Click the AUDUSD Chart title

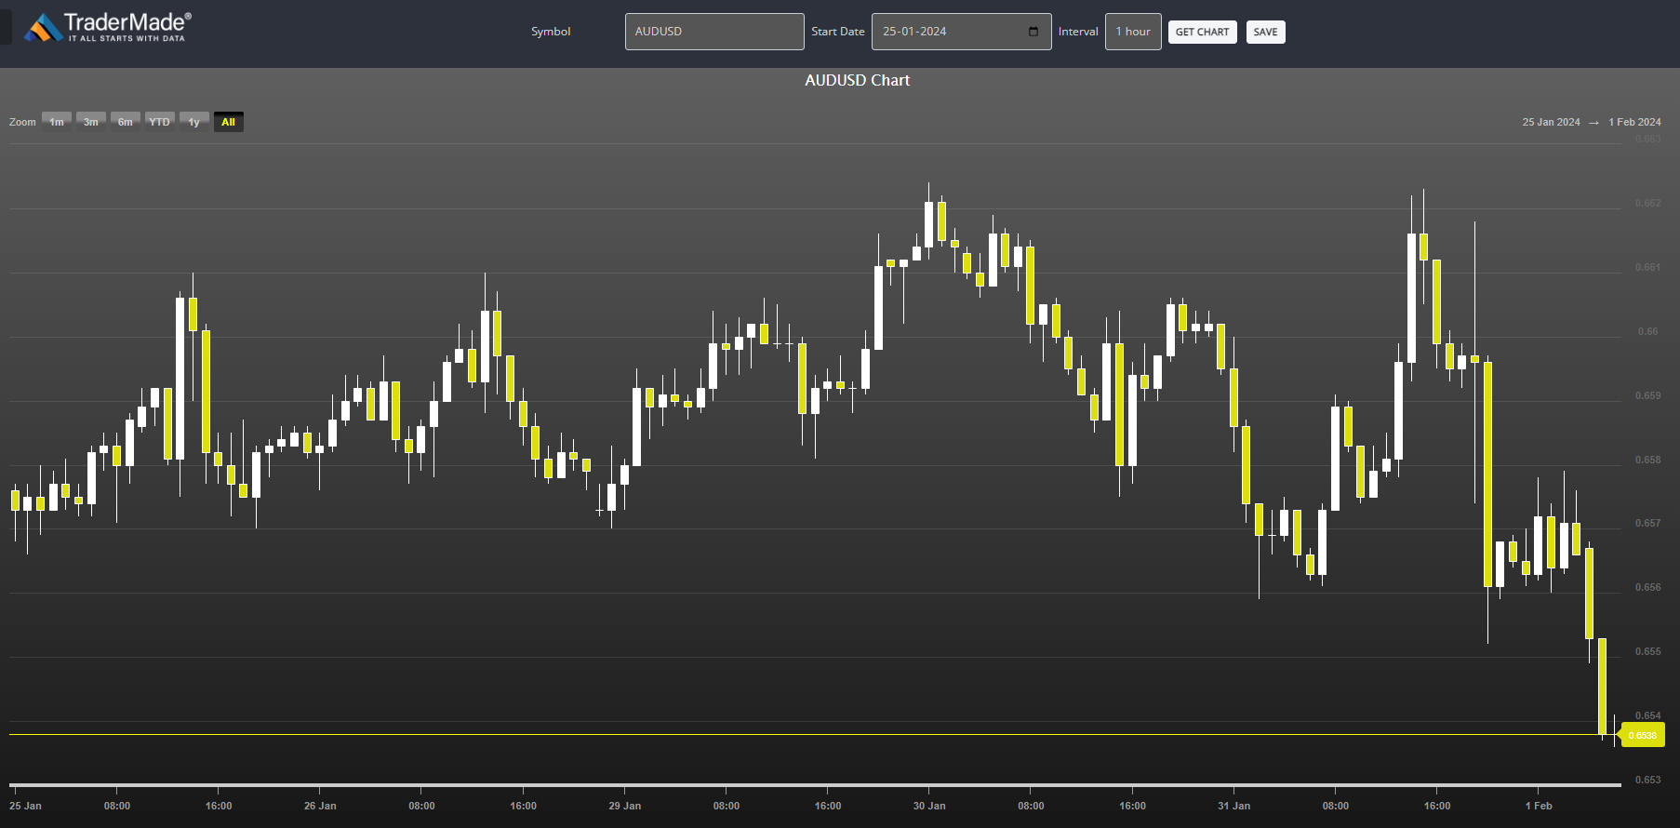click(x=858, y=81)
